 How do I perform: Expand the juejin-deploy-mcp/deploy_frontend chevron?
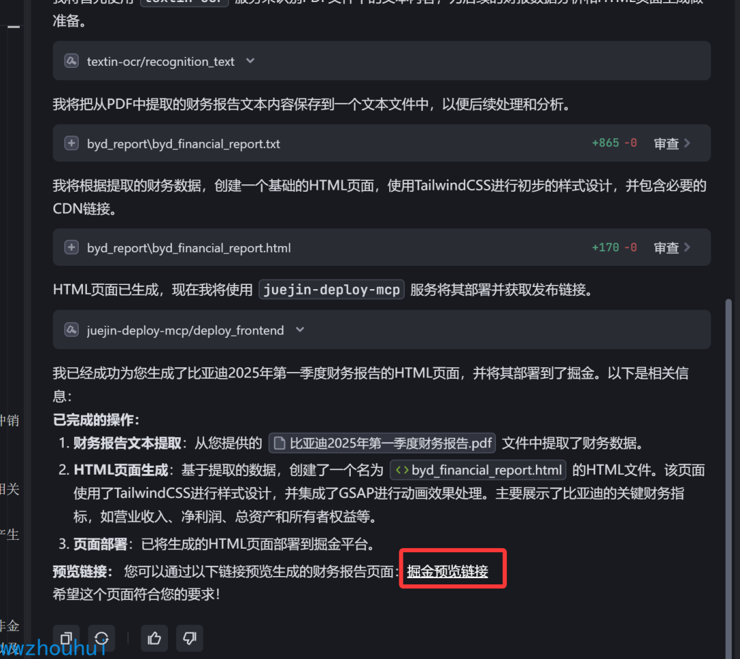[300, 329]
